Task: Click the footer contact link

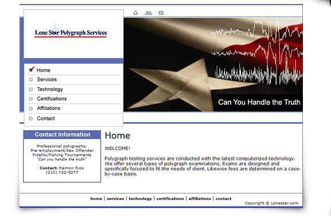Action: pos(223,198)
